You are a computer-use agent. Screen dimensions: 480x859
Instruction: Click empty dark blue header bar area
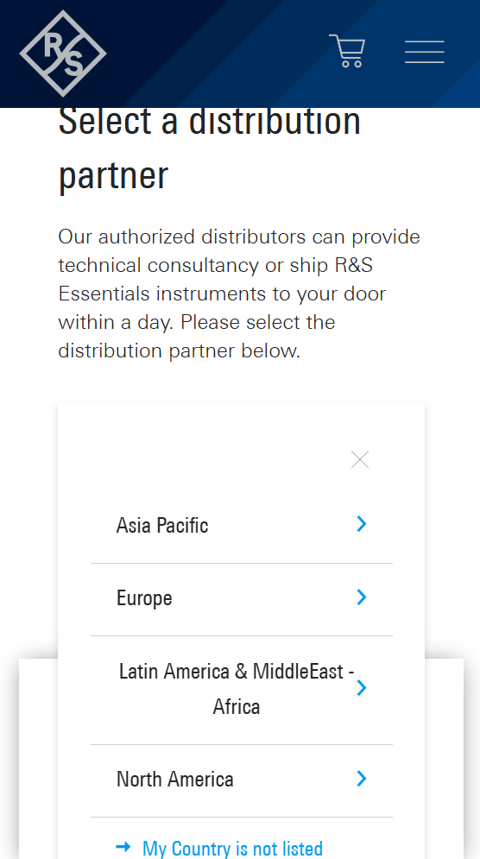[x=219, y=54]
